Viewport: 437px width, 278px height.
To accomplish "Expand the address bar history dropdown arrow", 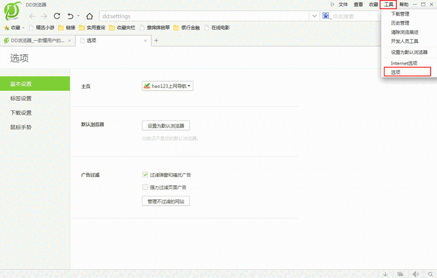I will [x=315, y=16].
